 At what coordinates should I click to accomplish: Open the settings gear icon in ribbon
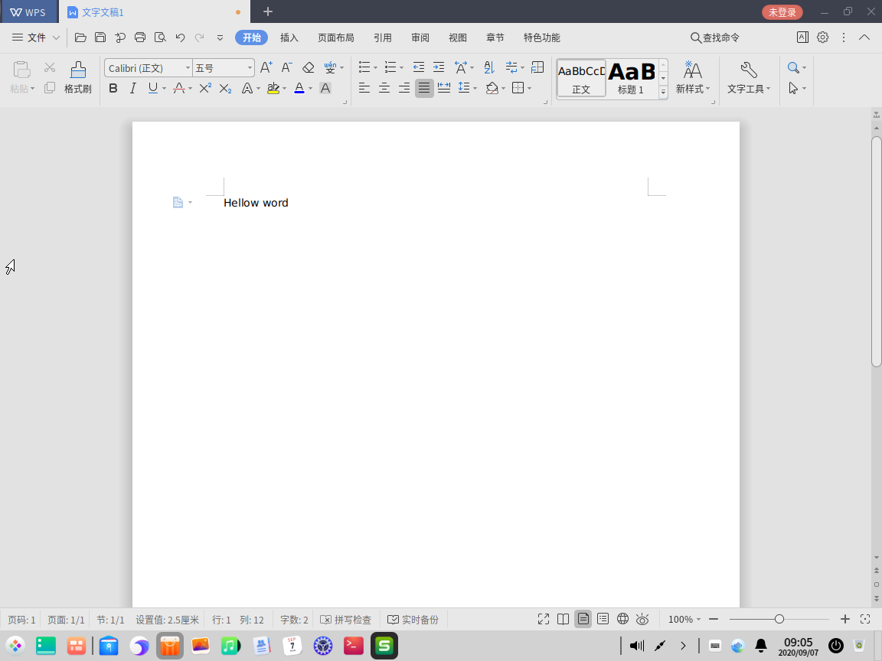pos(823,37)
